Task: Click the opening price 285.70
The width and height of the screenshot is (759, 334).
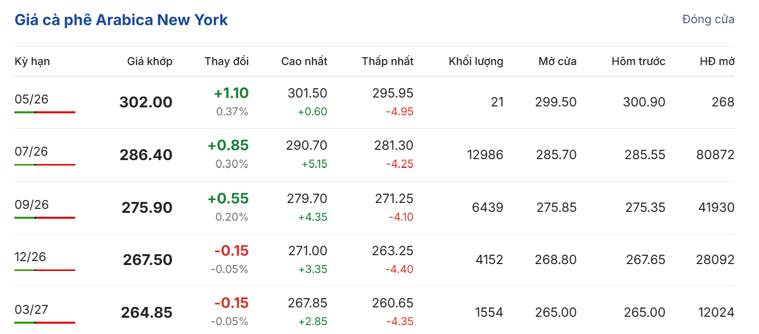Action: (x=556, y=155)
